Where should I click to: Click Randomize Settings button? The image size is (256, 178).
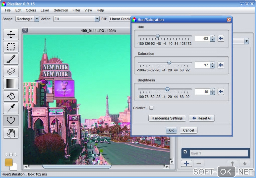(167, 118)
